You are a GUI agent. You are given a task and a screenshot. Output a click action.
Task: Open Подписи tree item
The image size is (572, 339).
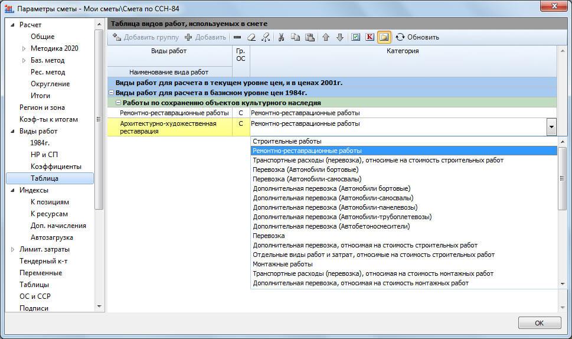coord(34,308)
